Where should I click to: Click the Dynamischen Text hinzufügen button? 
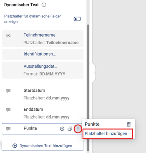click(x=43, y=146)
